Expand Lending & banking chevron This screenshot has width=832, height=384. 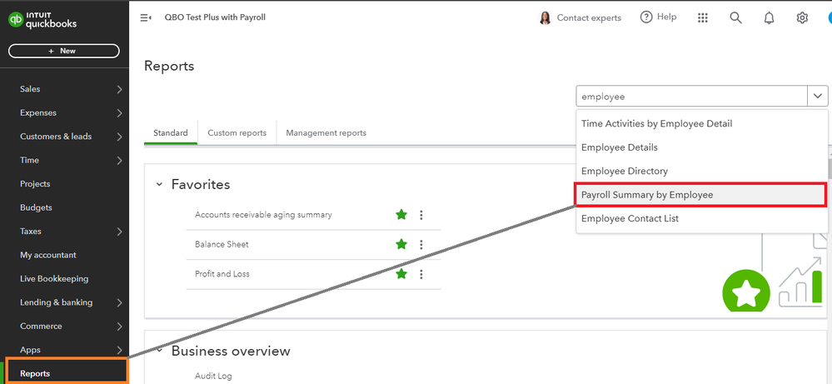[119, 303]
